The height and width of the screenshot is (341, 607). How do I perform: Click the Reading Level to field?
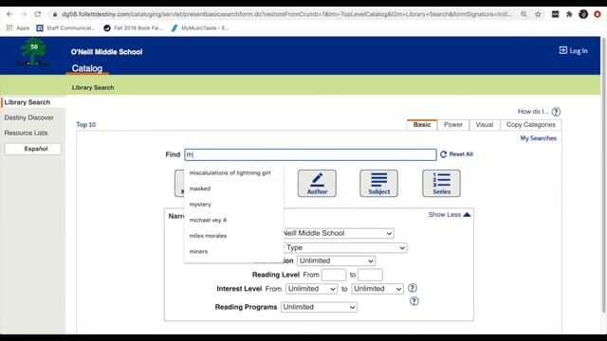[x=370, y=275]
